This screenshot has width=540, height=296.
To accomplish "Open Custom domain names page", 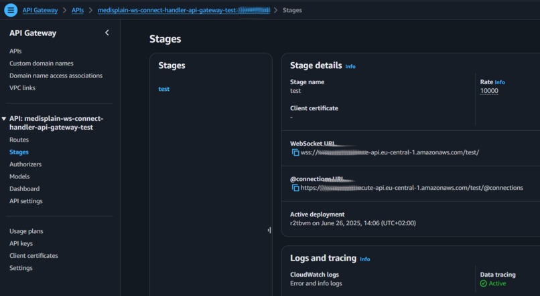I will point(42,63).
